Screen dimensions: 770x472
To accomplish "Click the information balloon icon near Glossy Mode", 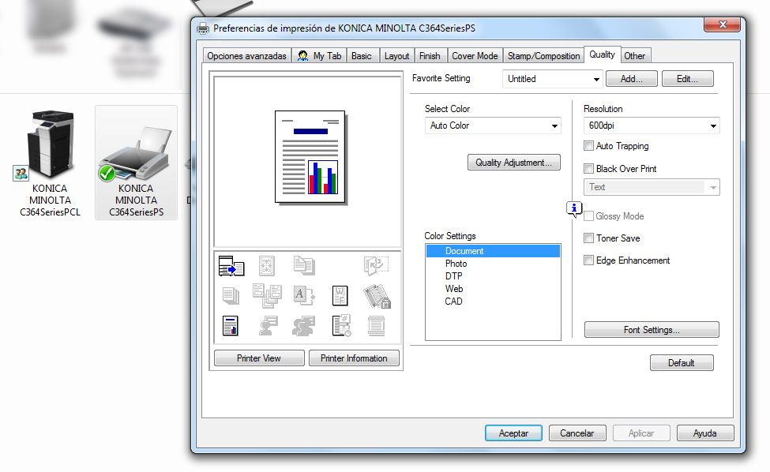I will coord(574,209).
